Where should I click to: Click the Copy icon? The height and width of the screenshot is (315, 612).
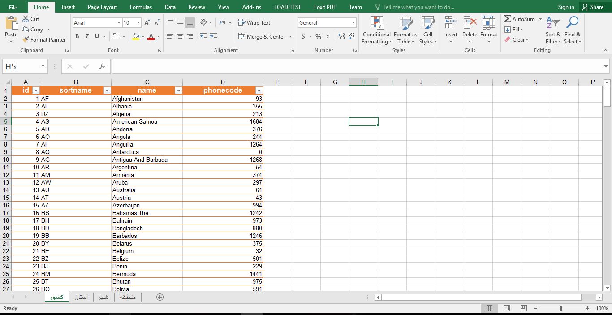coord(26,30)
